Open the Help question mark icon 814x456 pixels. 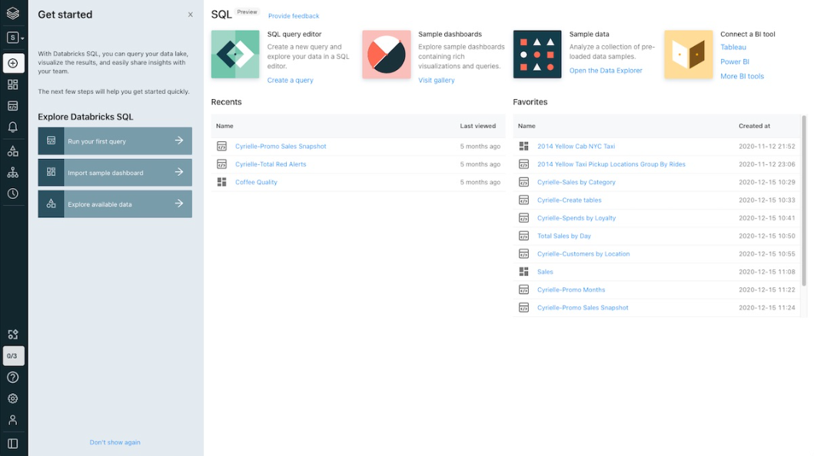(13, 377)
